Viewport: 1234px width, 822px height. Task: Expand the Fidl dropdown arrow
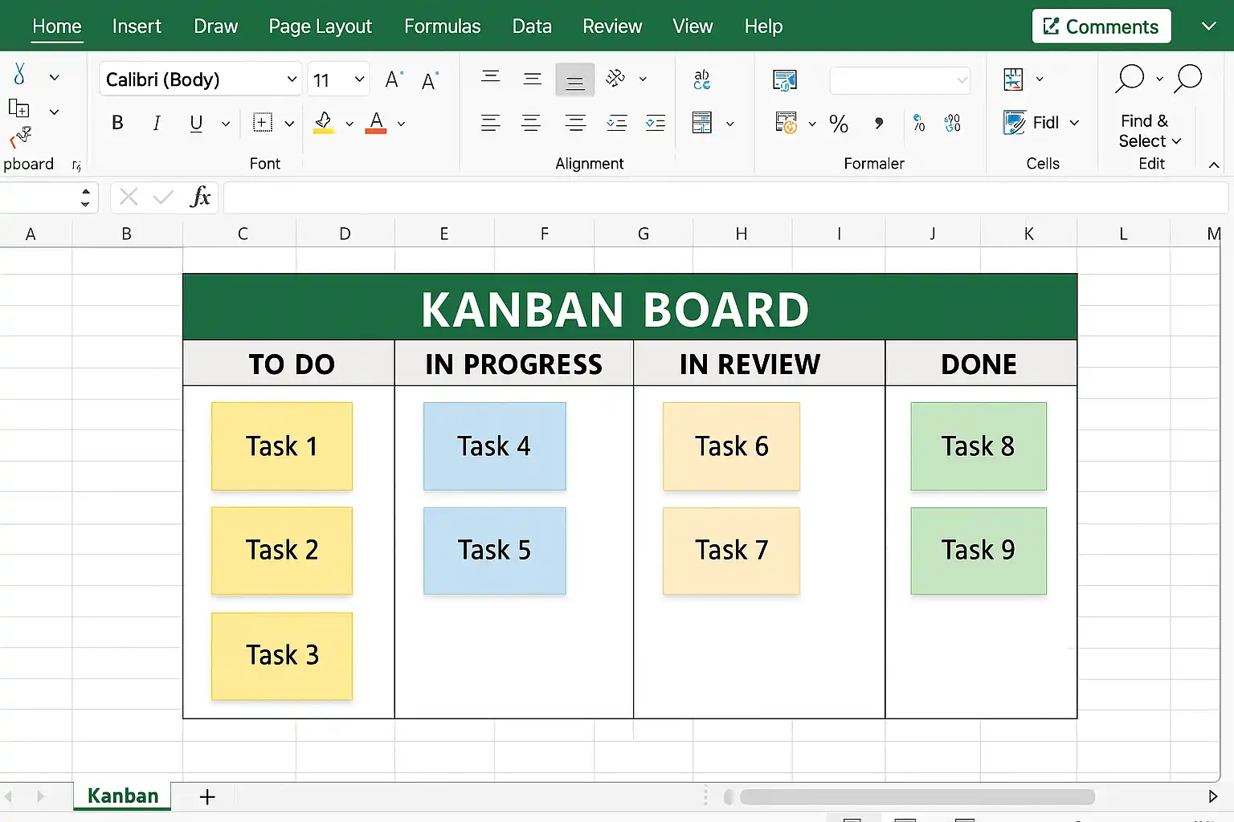pos(1074,123)
